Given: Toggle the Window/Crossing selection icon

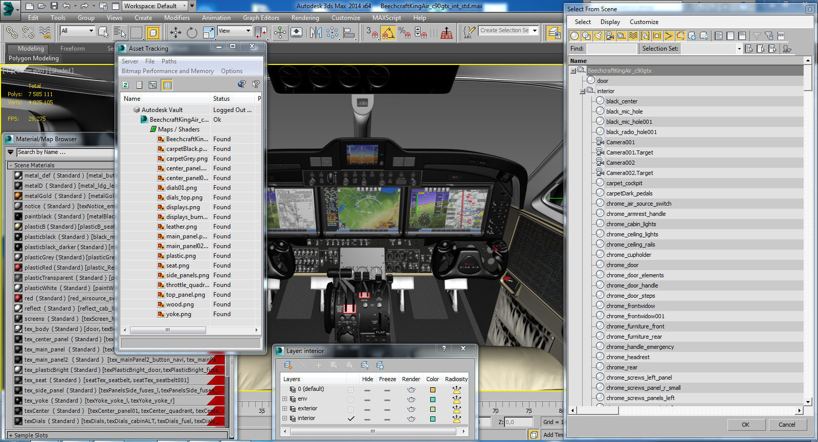Looking at the screenshot, I should (x=153, y=33).
